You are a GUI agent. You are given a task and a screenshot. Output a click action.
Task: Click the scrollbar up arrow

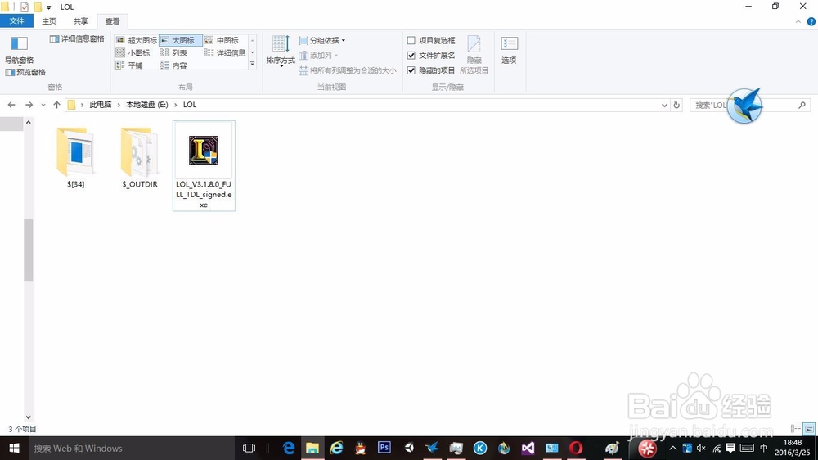28,122
